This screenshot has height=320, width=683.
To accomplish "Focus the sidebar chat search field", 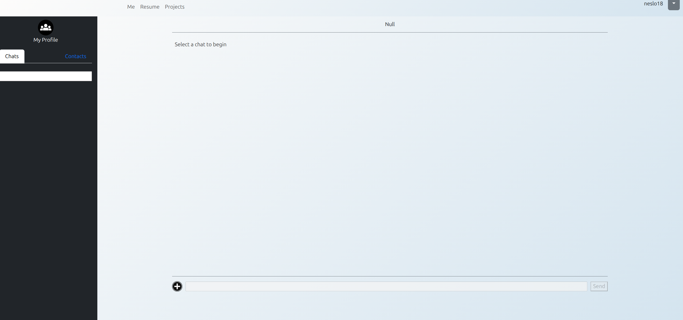I will [x=46, y=76].
